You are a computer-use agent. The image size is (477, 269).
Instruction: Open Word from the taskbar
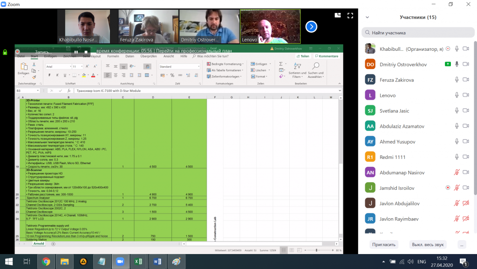157,262
